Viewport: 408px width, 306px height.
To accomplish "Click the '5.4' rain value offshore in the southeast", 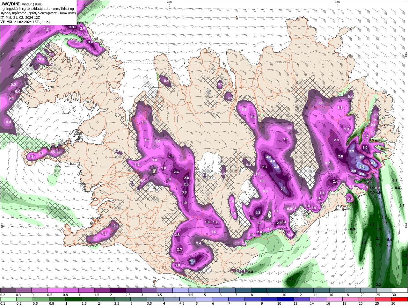I will click(x=389, y=240).
